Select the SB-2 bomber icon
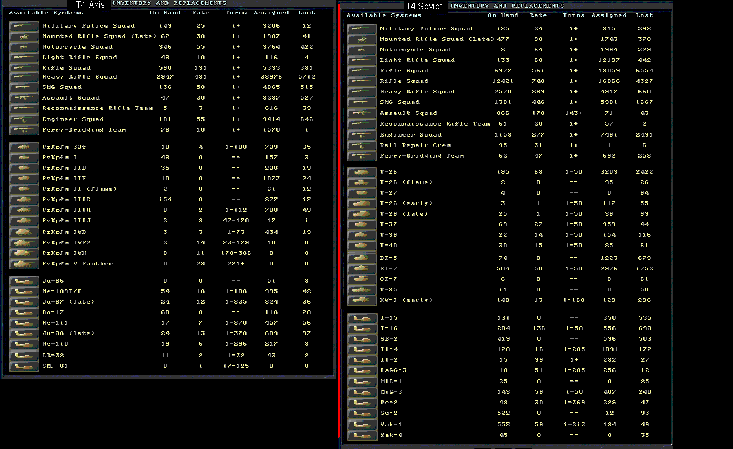Viewport: 733px width, 449px height. (x=362, y=339)
